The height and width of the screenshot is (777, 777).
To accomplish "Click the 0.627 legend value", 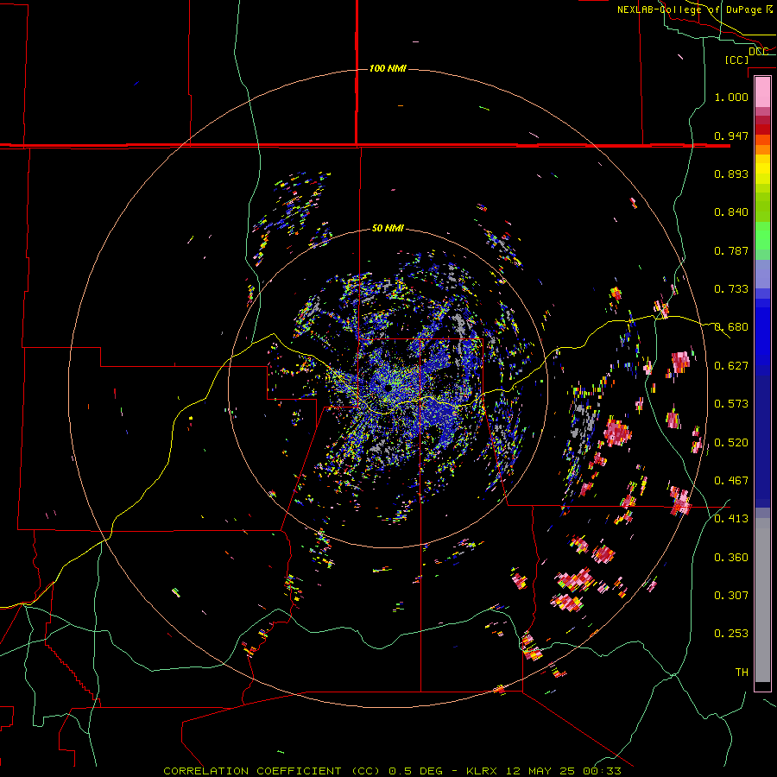I will coord(731,365).
